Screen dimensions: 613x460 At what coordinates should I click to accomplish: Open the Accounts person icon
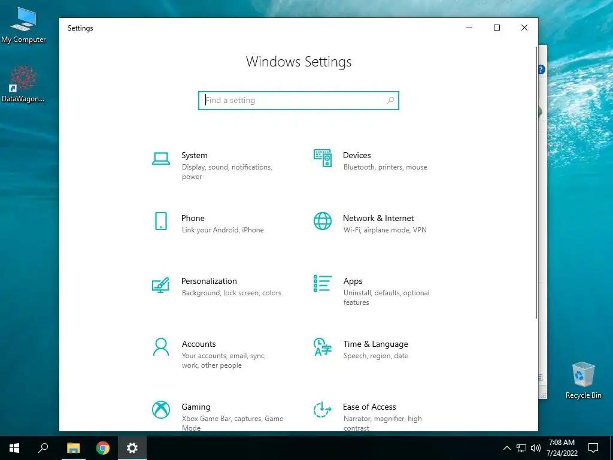coord(160,347)
